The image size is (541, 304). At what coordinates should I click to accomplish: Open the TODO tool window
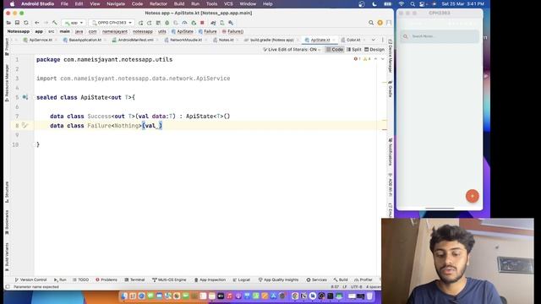80,280
